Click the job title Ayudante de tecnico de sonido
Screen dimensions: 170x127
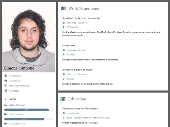(x=81, y=18)
